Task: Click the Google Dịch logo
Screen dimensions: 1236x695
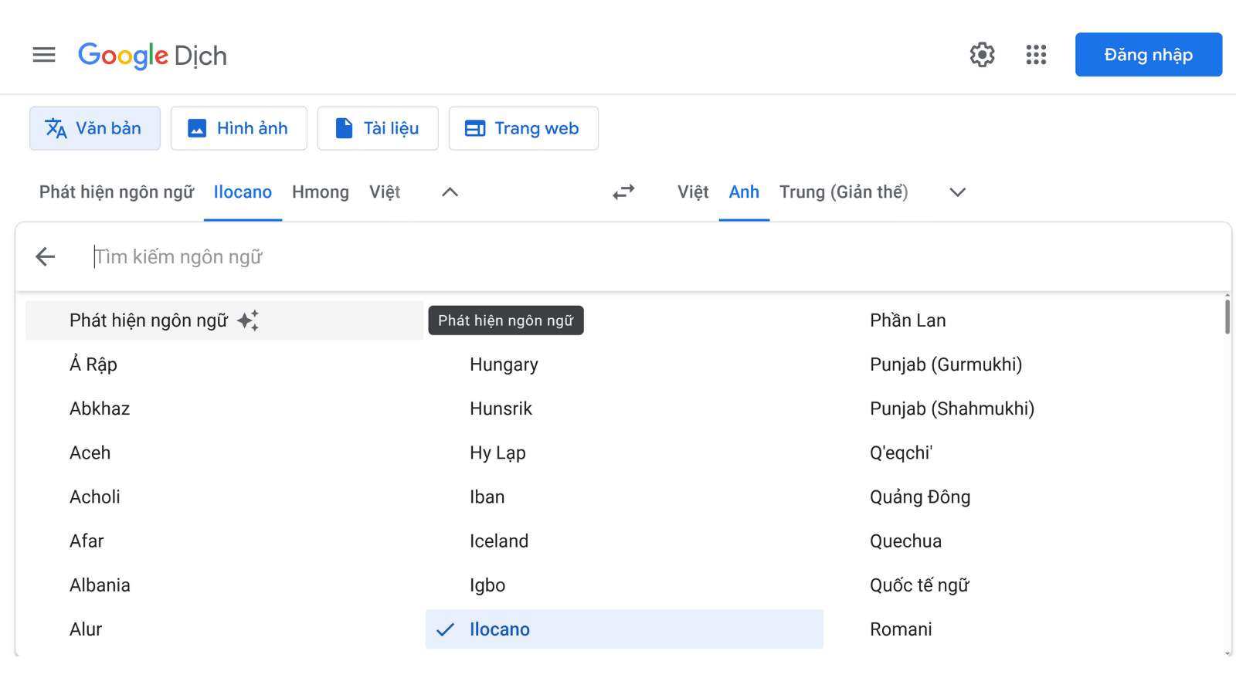Action: (152, 56)
